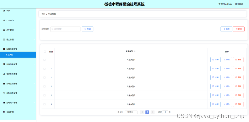Click 修改 for 科室类型2
Viewport: 249px width, 122px height.
point(227,68)
